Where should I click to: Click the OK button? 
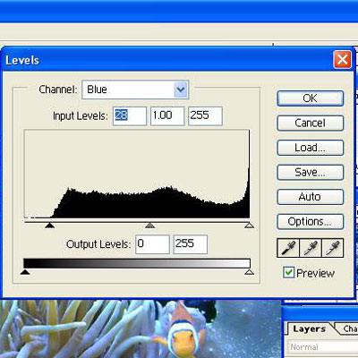(x=311, y=98)
